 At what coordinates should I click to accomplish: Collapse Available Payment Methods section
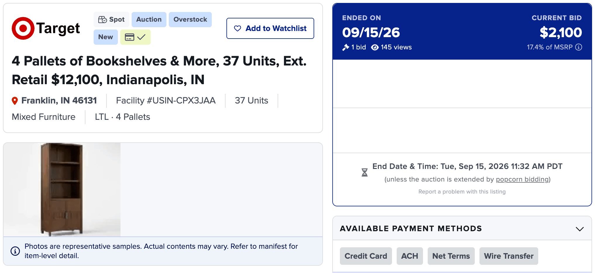(579, 229)
